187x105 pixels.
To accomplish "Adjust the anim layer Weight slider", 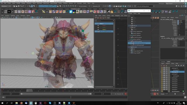I will (175, 94).
